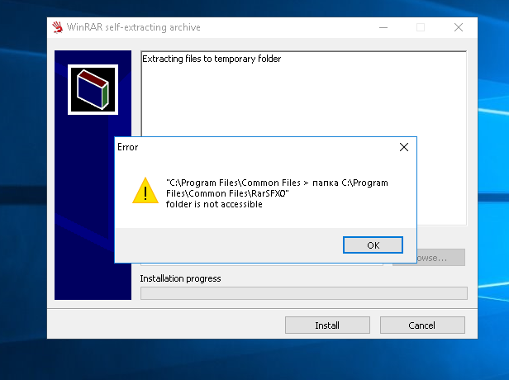Close the Error dialog with X

(x=404, y=147)
